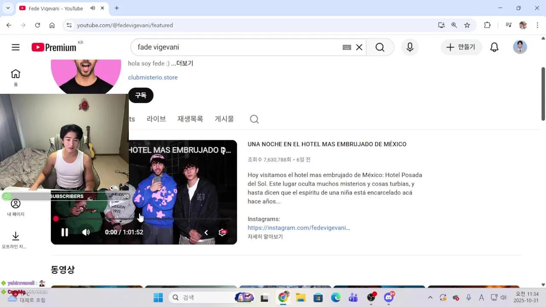
Task: Switch to the 게시물 tab
Action: 224,119
